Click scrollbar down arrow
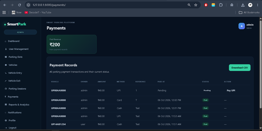This screenshot has height=131, width=262. (260, 128)
